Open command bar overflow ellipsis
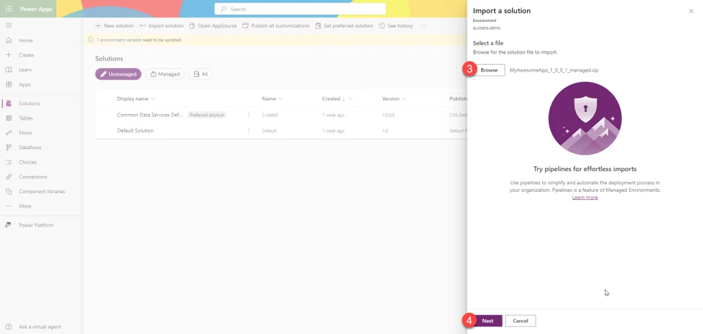 (423, 25)
